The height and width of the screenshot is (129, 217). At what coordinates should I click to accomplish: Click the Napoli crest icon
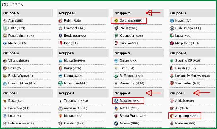172,21
